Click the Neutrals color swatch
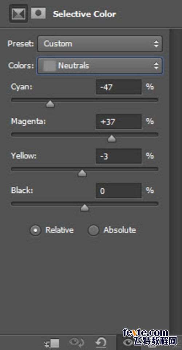This screenshot has width=182, height=350. (x=49, y=66)
